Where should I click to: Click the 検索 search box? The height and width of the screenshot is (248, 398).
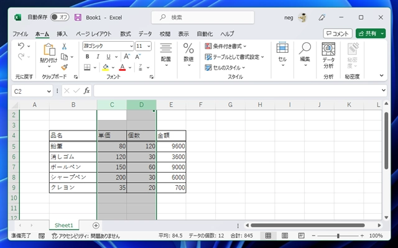pyautogui.click(x=203, y=17)
